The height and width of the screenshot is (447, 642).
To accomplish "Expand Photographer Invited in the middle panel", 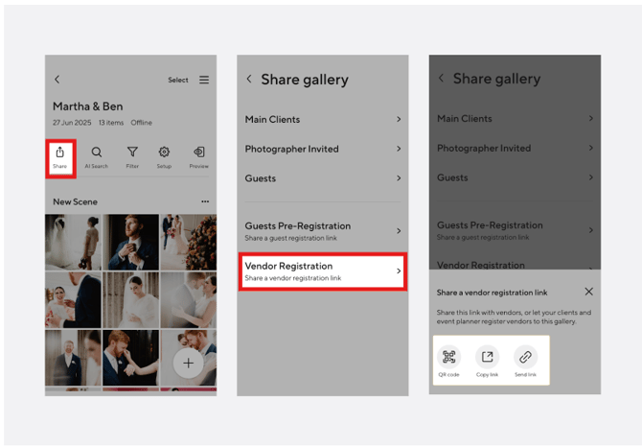I will [x=322, y=149].
